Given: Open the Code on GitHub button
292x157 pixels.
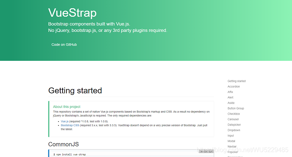Looking at the screenshot, I should pyautogui.click(x=64, y=44).
